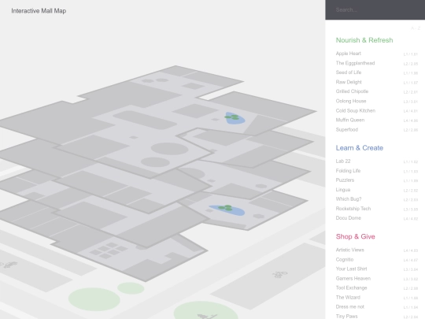Choose Cognitio from the list
Viewport: 425px width, 319px height.
pos(377,259)
